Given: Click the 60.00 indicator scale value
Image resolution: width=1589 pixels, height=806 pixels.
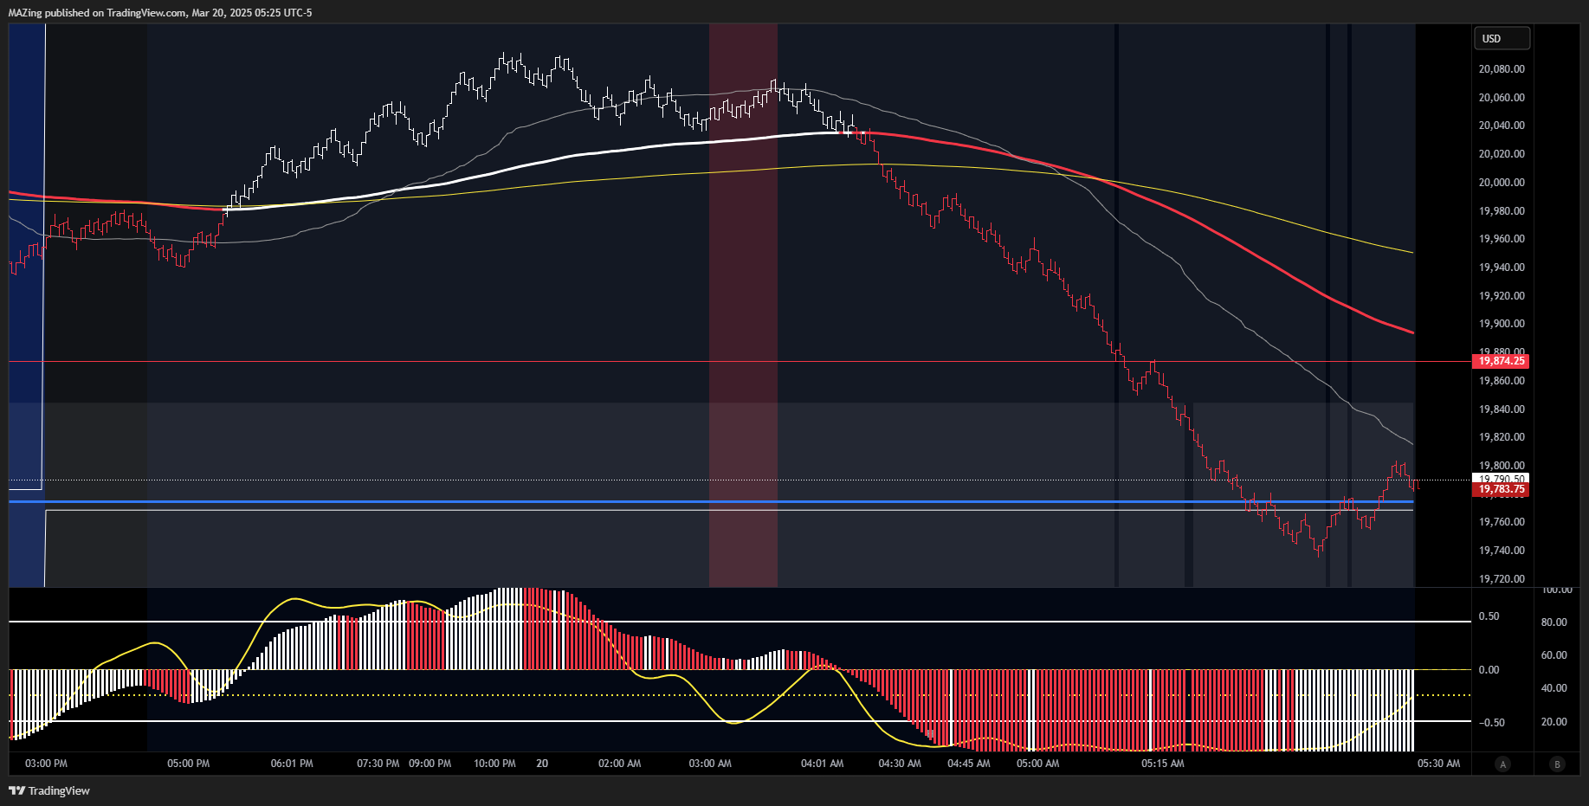Looking at the screenshot, I should pos(1554,655).
